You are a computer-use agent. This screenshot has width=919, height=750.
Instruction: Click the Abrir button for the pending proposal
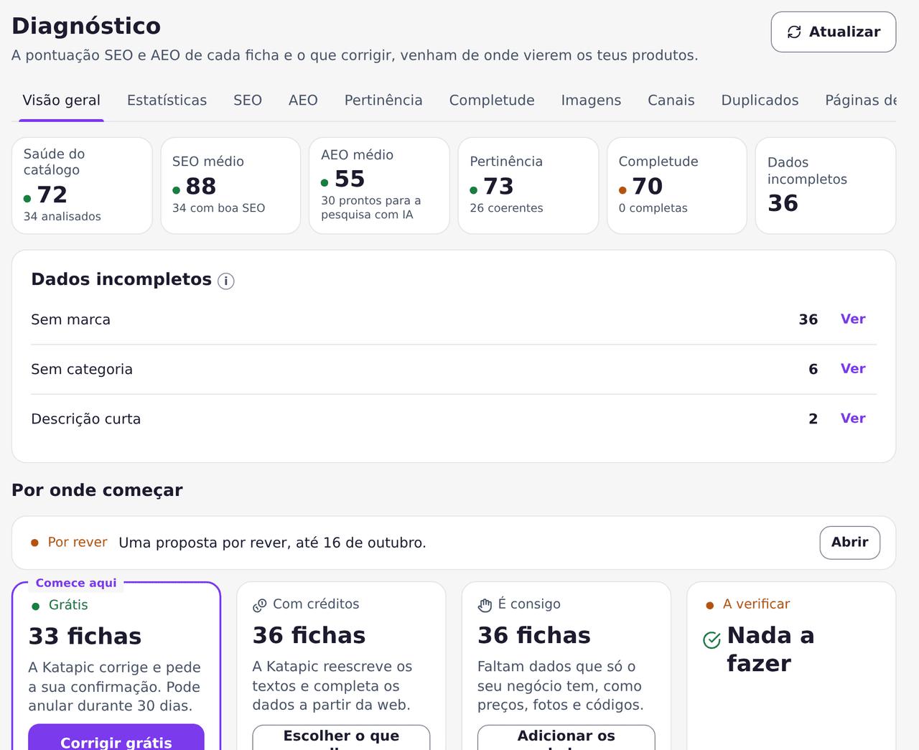pyautogui.click(x=850, y=543)
